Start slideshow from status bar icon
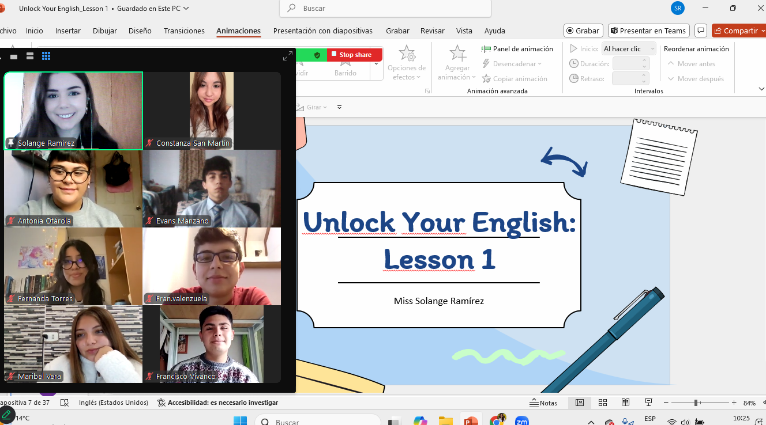Screen dimensions: 766x425 [x=648, y=403]
